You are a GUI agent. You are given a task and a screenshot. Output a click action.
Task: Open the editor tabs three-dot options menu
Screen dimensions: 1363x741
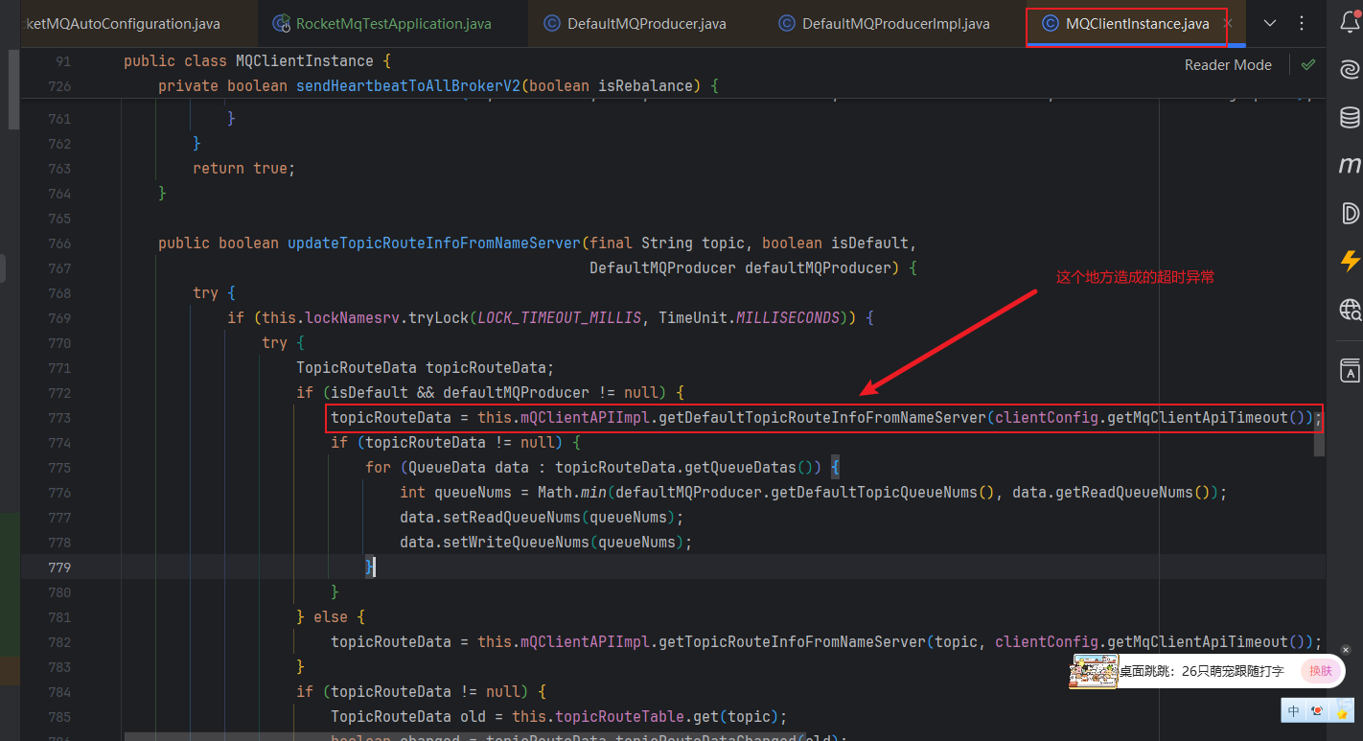click(1304, 23)
